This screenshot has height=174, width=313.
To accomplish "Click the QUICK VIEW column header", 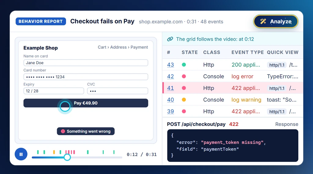I will (283, 52).
